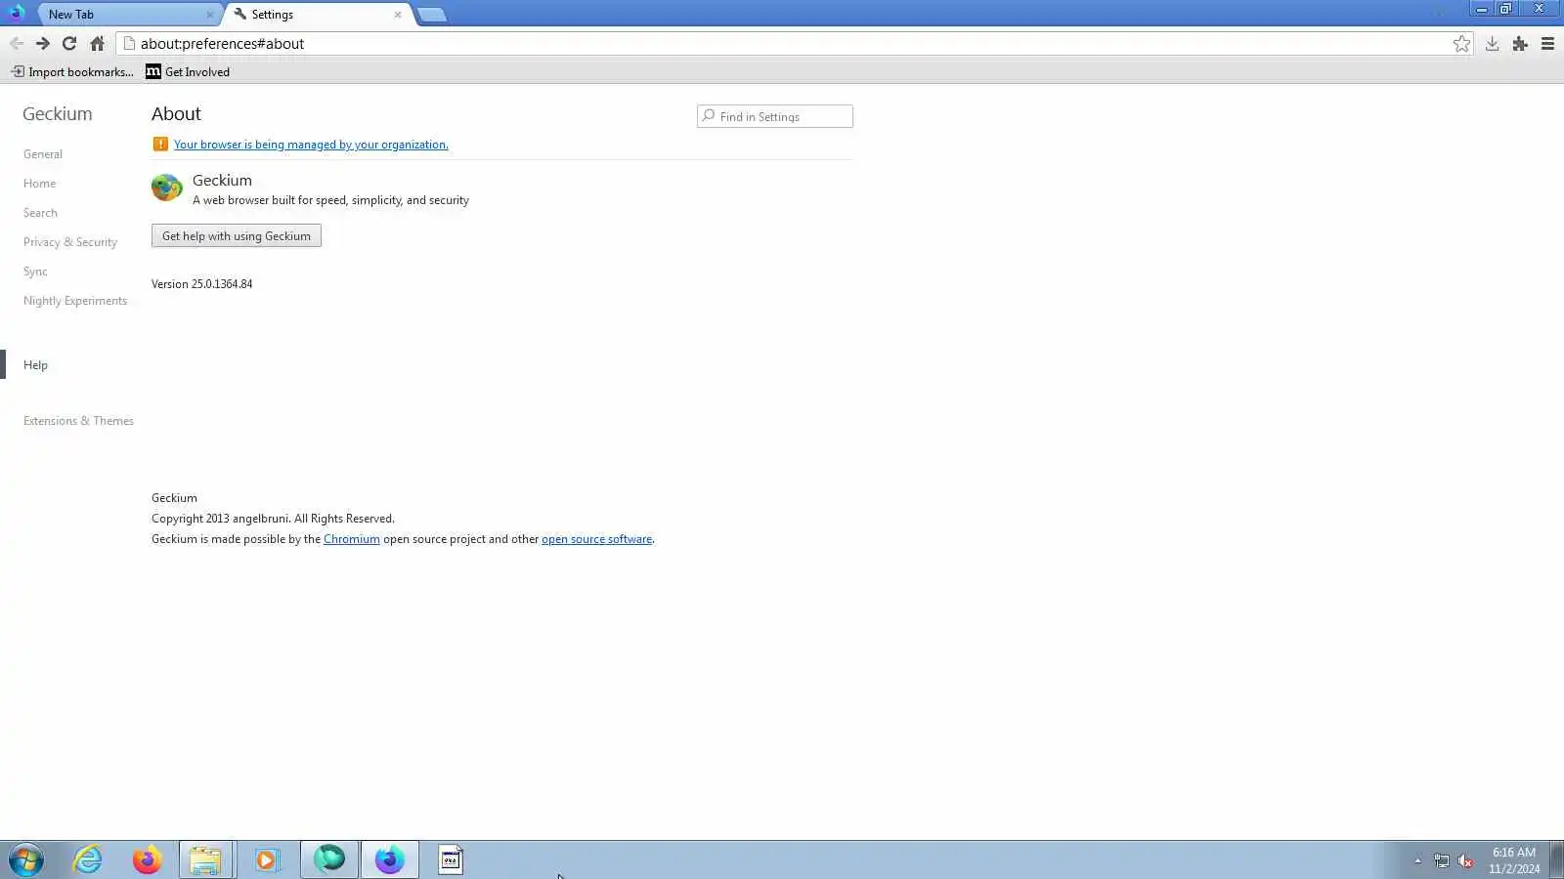Screen dimensions: 1564x879
Task: Open the taskbar clock and date
Action: pyautogui.click(x=1514, y=860)
